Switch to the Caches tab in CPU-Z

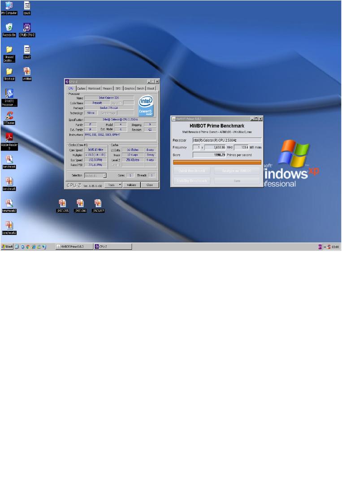(x=81, y=88)
